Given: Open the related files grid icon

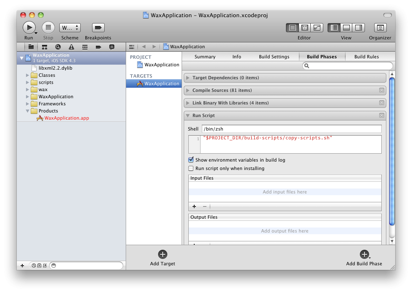Looking at the screenshot, I should [x=132, y=47].
